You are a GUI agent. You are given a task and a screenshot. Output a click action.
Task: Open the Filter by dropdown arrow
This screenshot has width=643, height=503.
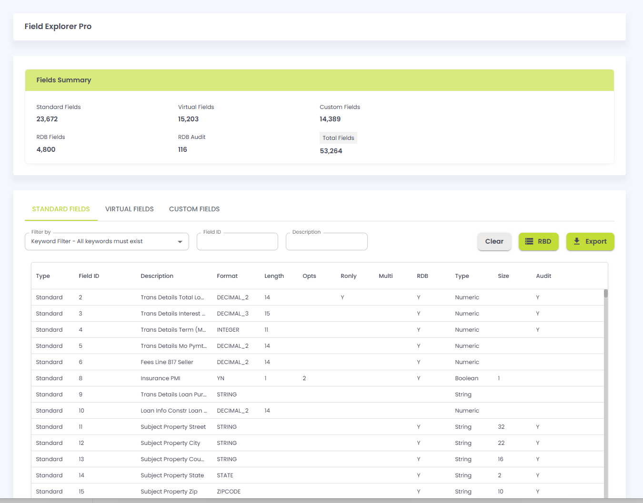point(180,242)
